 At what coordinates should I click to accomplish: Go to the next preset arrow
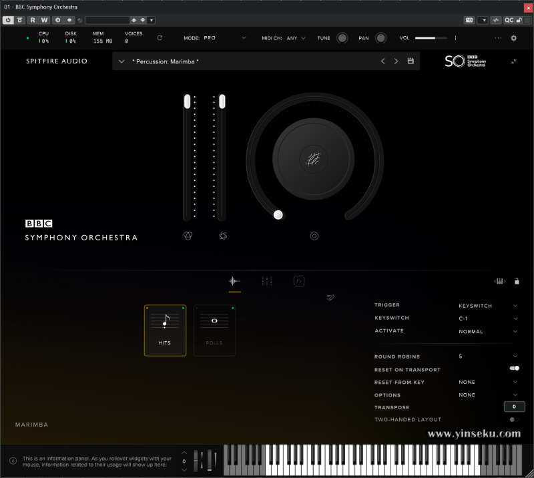(396, 61)
